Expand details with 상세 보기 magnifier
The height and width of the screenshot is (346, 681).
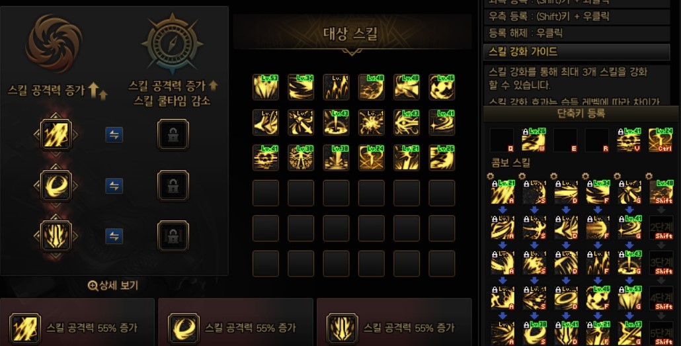[x=113, y=286]
